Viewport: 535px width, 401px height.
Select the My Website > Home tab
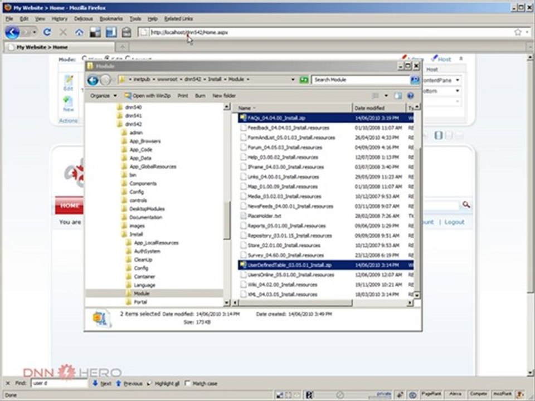tap(60, 47)
